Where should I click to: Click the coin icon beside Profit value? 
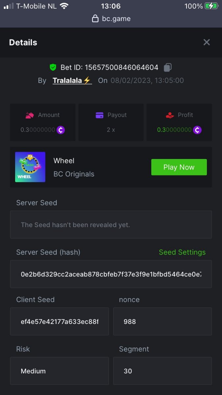pos(197,130)
